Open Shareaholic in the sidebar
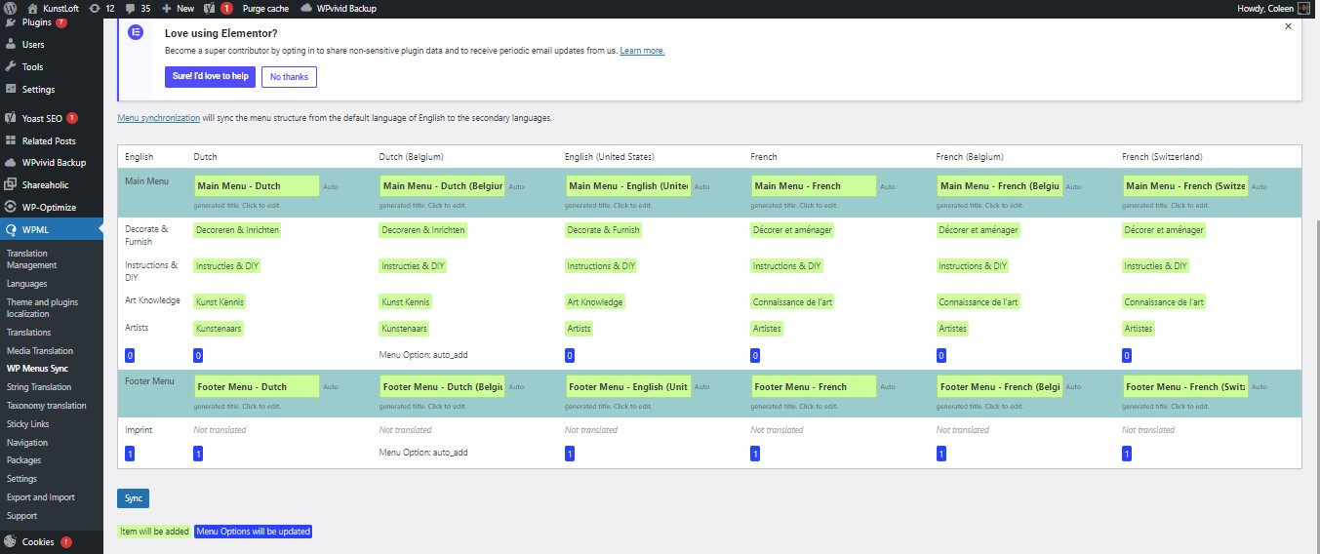 [45, 184]
